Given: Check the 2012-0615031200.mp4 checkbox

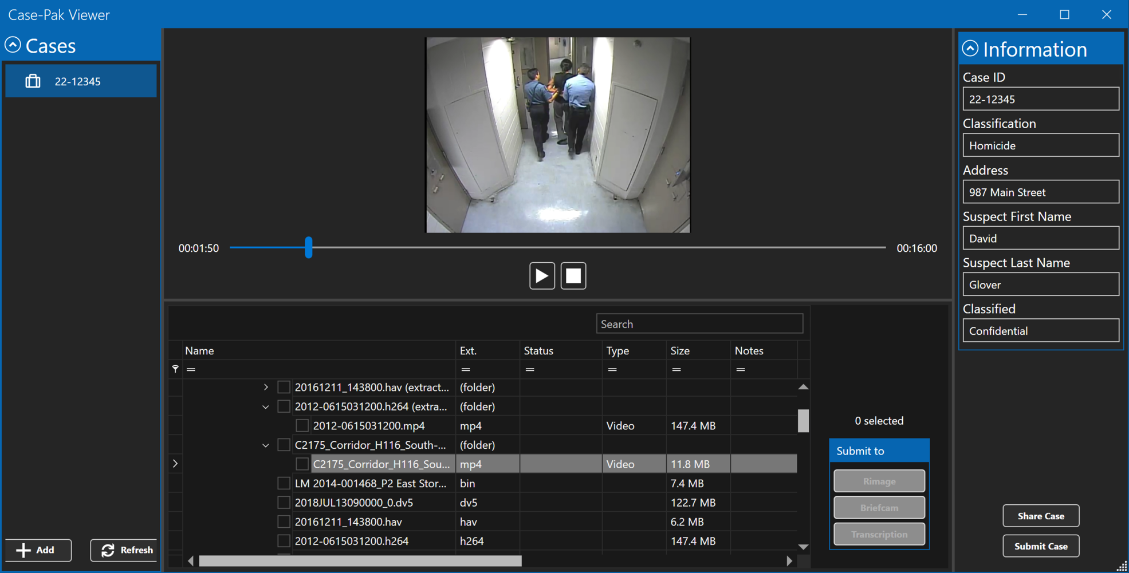Looking at the screenshot, I should pyautogui.click(x=302, y=425).
